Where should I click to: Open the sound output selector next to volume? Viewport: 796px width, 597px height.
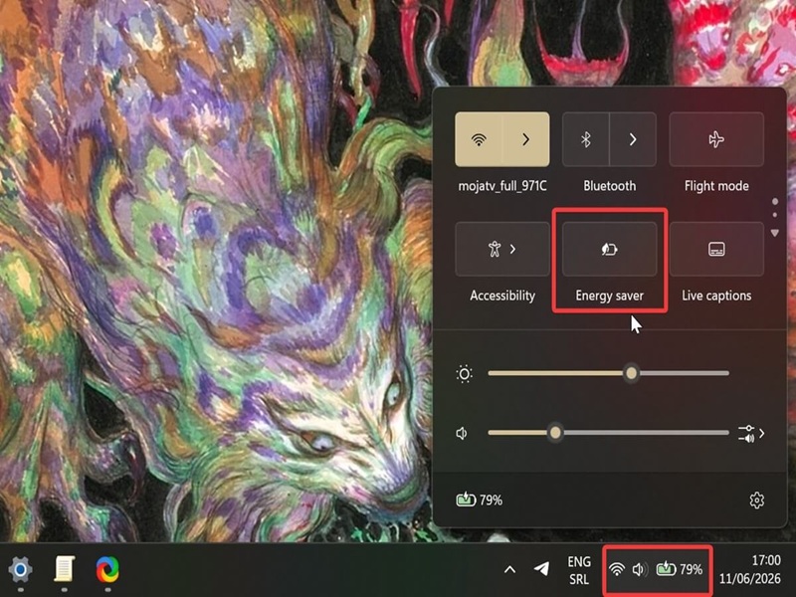pos(751,434)
